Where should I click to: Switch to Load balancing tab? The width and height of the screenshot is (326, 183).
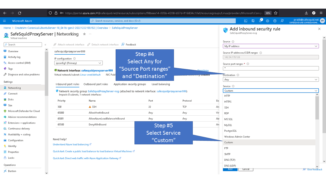pyautogui.click(x=161, y=84)
